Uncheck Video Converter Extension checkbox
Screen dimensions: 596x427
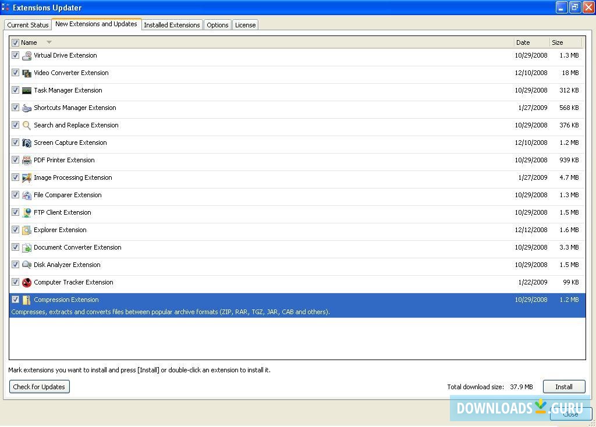15,73
